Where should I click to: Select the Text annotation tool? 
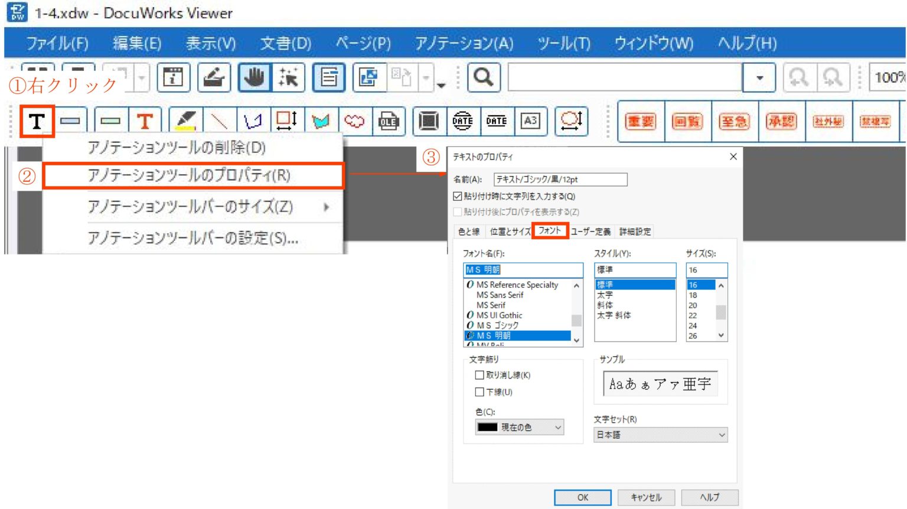pyautogui.click(x=37, y=122)
